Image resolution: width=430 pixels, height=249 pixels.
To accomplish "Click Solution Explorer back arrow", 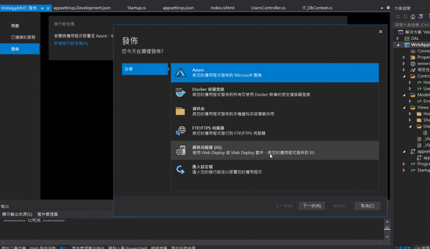I will click(x=398, y=17).
